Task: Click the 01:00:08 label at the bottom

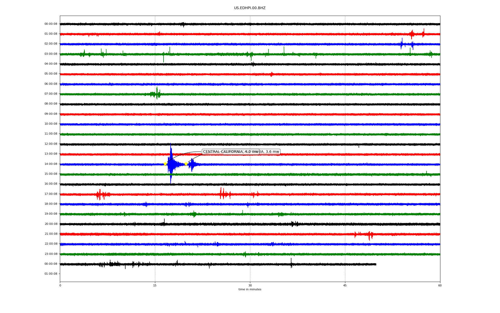Action: pos(51,274)
